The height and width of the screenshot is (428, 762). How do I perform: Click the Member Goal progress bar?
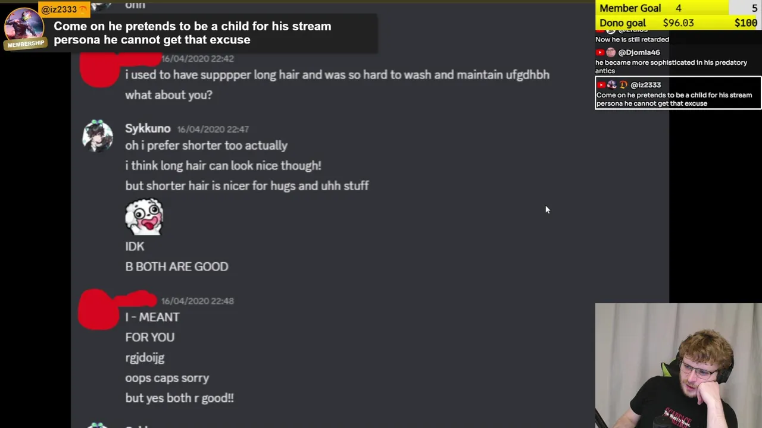pos(678,8)
